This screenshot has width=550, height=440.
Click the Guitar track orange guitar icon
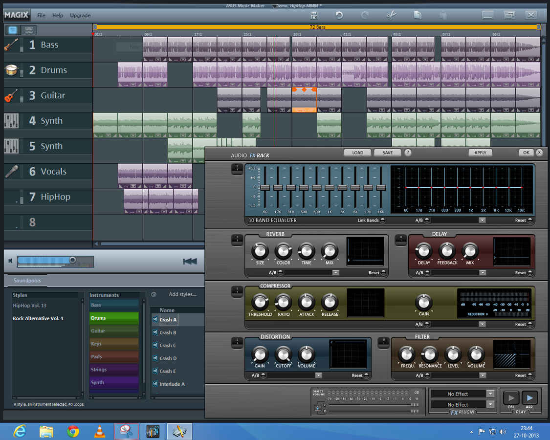[11, 95]
